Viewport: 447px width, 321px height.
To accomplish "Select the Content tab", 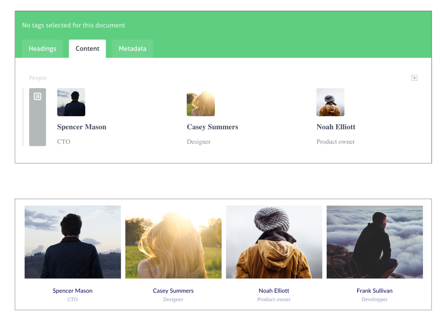I will click(x=87, y=49).
